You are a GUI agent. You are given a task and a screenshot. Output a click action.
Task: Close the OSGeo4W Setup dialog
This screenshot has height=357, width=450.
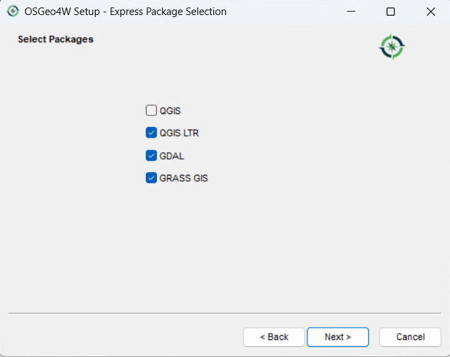(x=430, y=12)
